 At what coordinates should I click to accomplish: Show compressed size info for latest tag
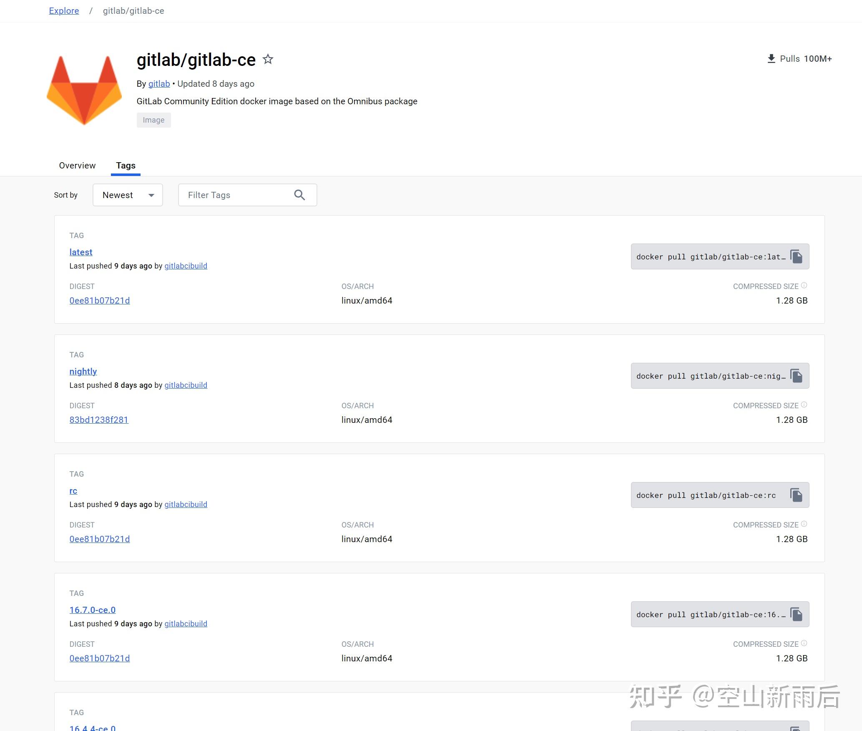pyautogui.click(x=804, y=285)
